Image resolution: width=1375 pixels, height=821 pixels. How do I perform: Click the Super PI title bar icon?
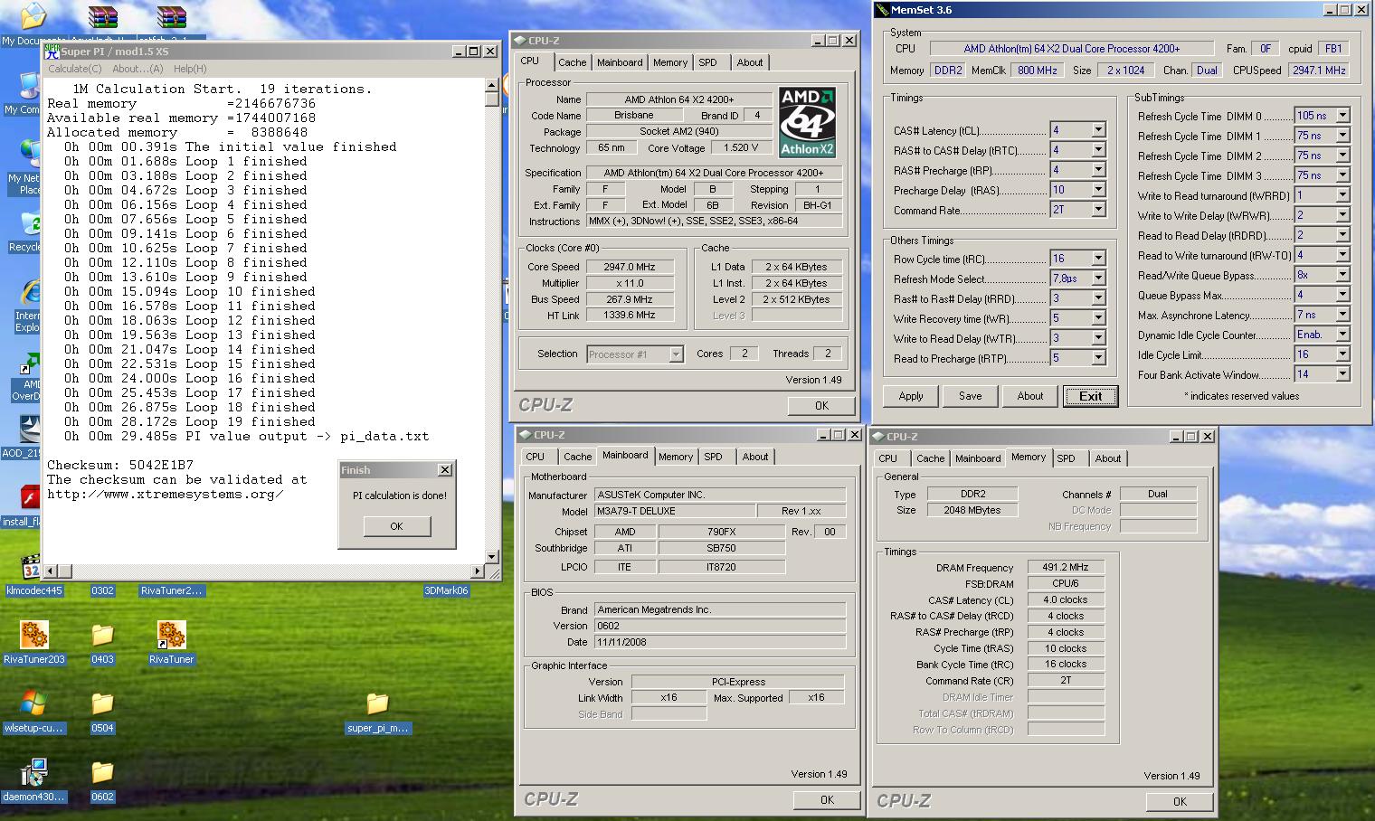(52, 52)
